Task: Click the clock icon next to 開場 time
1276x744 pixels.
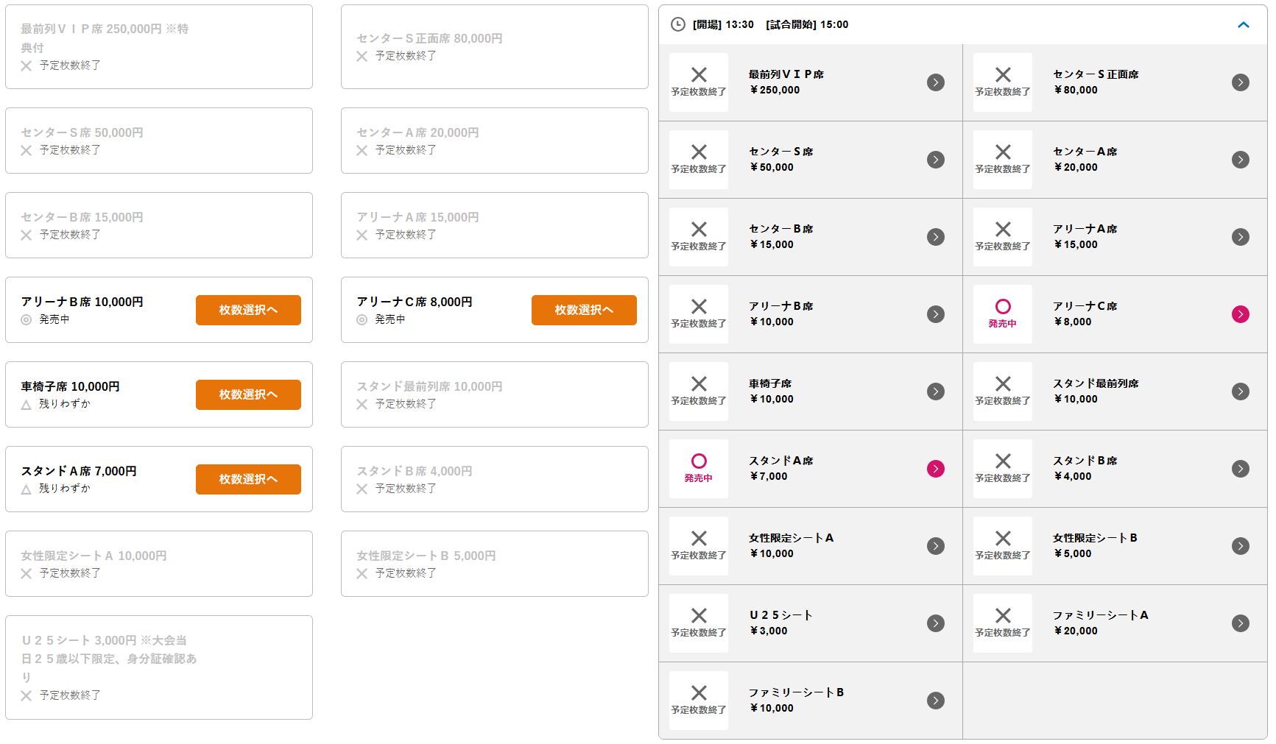Action: [x=677, y=24]
